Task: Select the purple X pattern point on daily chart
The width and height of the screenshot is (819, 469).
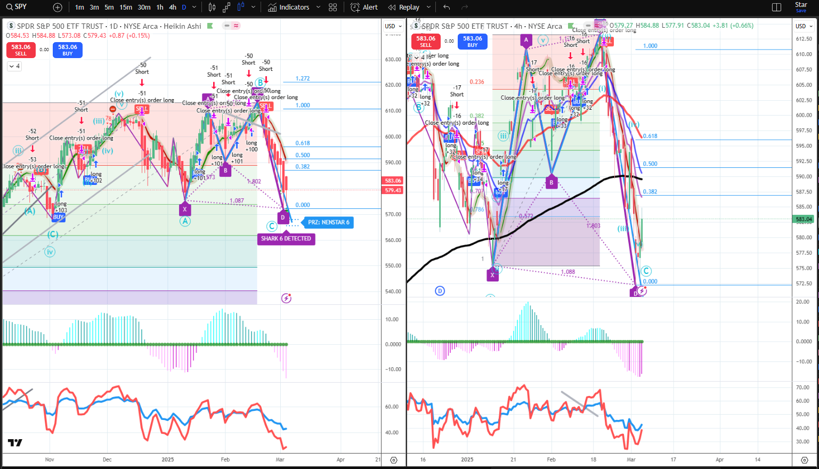Action: coord(184,209)
